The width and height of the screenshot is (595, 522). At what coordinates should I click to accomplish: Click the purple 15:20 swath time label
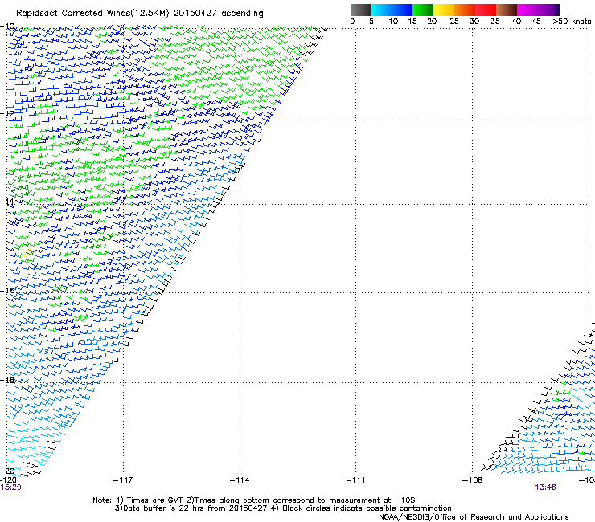pos(10,487)
